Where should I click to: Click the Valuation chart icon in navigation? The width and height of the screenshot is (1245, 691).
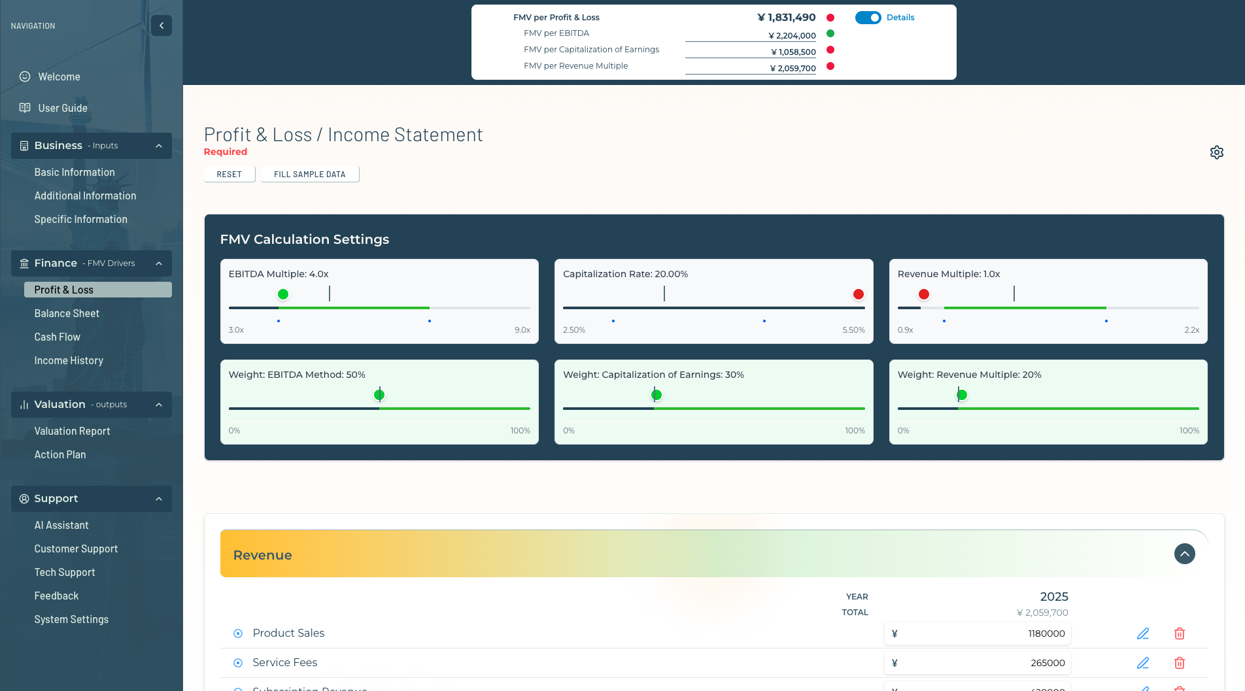click(x=24, y=404)
